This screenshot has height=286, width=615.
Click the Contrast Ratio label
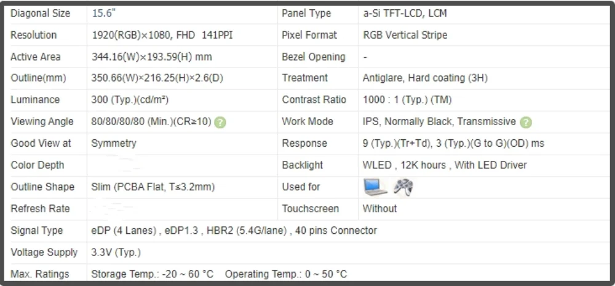tap(314, 100)
